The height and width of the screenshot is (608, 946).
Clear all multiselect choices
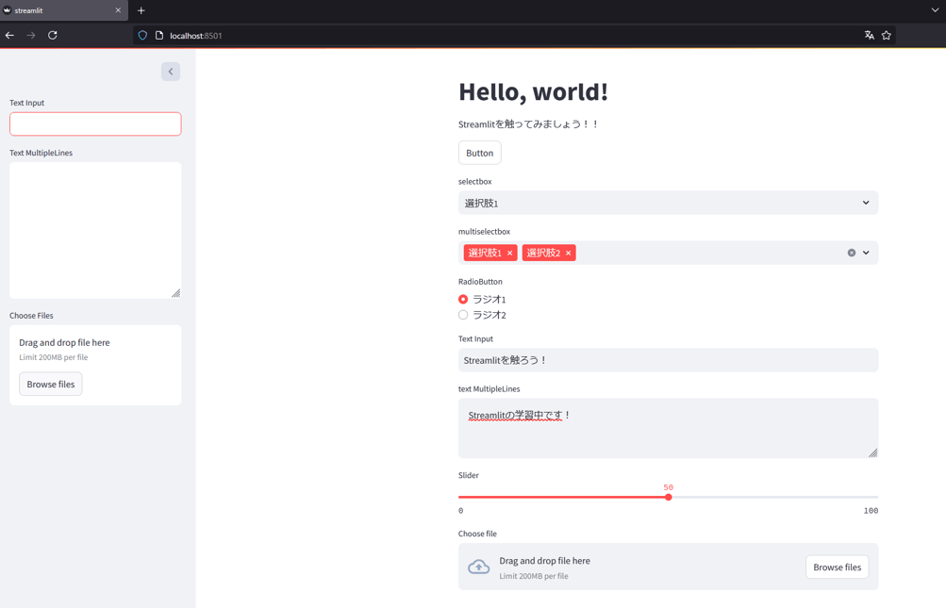(x=852, y=253)
